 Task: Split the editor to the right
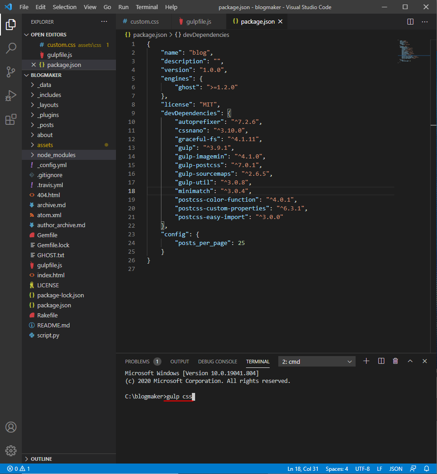[411, 21]
